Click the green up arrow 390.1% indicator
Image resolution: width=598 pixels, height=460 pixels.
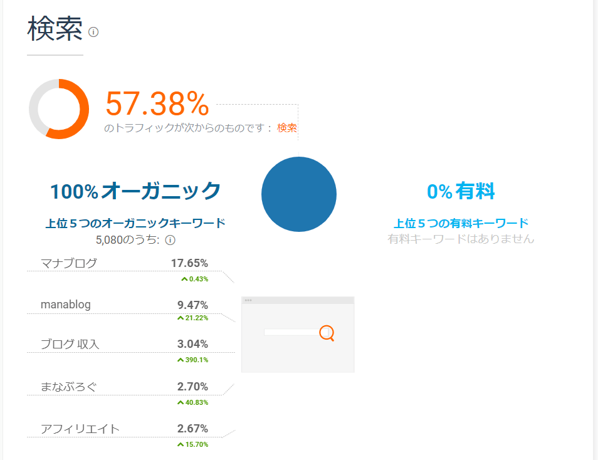coord(192,360)
